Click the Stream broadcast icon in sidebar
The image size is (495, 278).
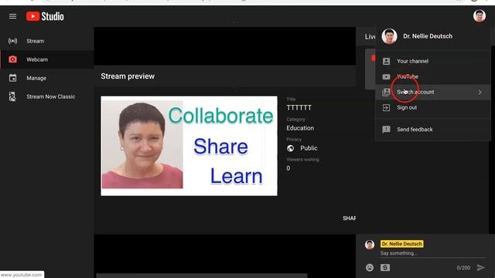coord(12,41)
